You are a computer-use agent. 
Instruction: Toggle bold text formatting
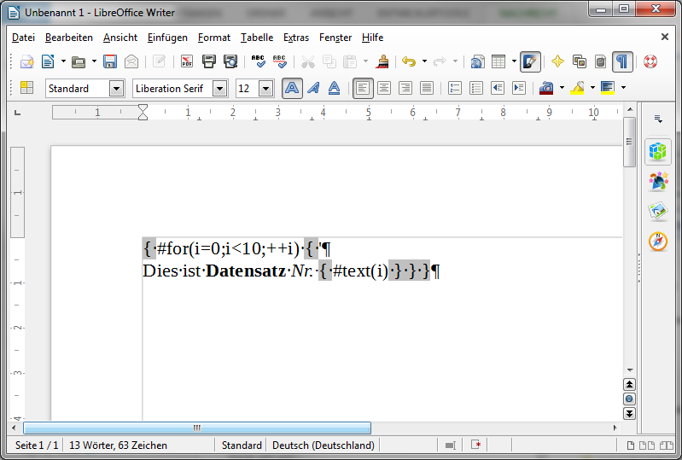(292, 88)
